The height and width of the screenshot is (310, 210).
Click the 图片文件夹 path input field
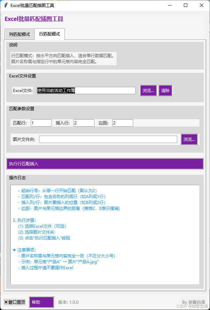click(108, 139)
